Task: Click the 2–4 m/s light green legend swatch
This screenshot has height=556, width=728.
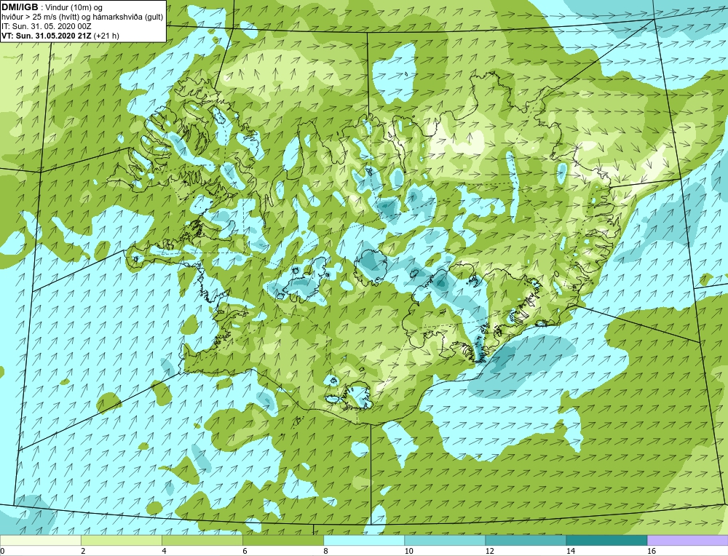Action: point(121,540)
